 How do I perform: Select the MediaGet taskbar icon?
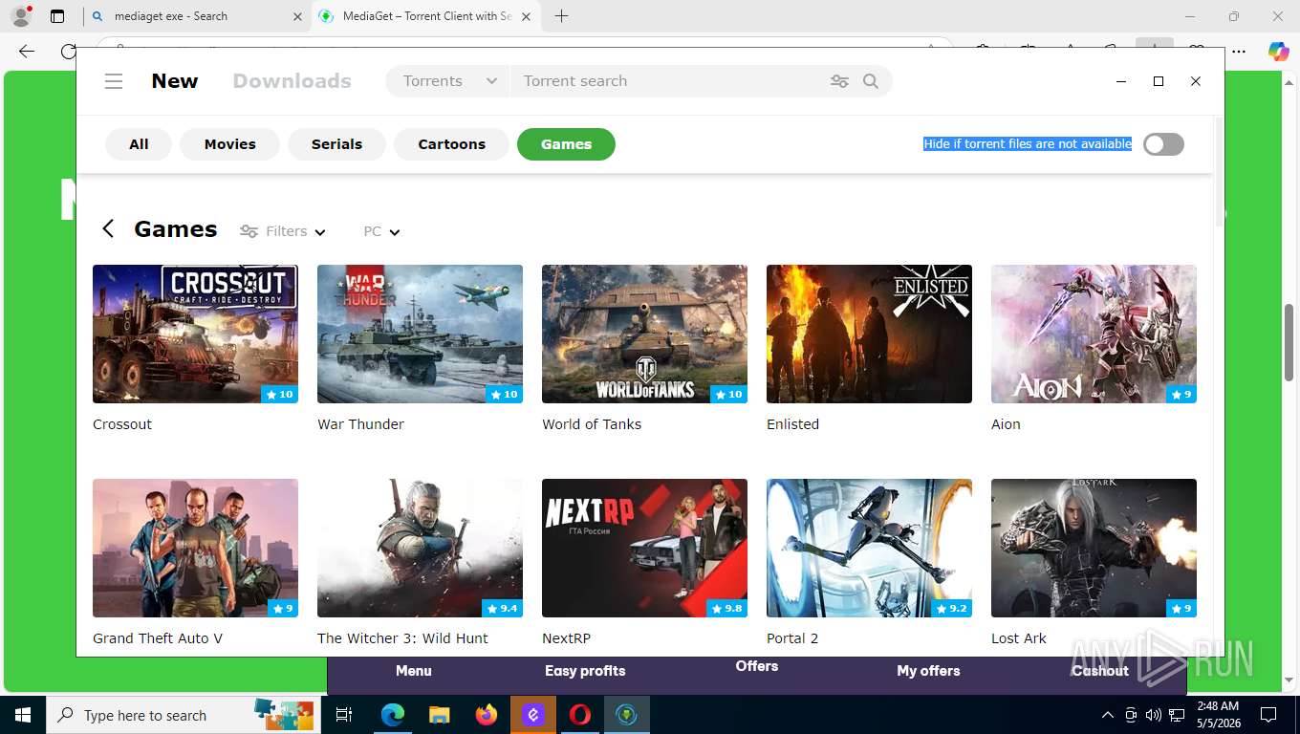point(627,715)
